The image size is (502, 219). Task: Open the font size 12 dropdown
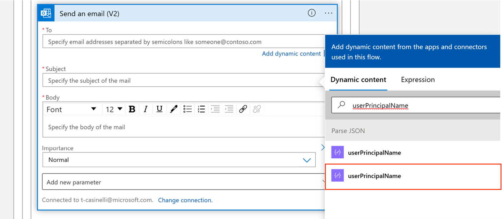coord(114,109)
